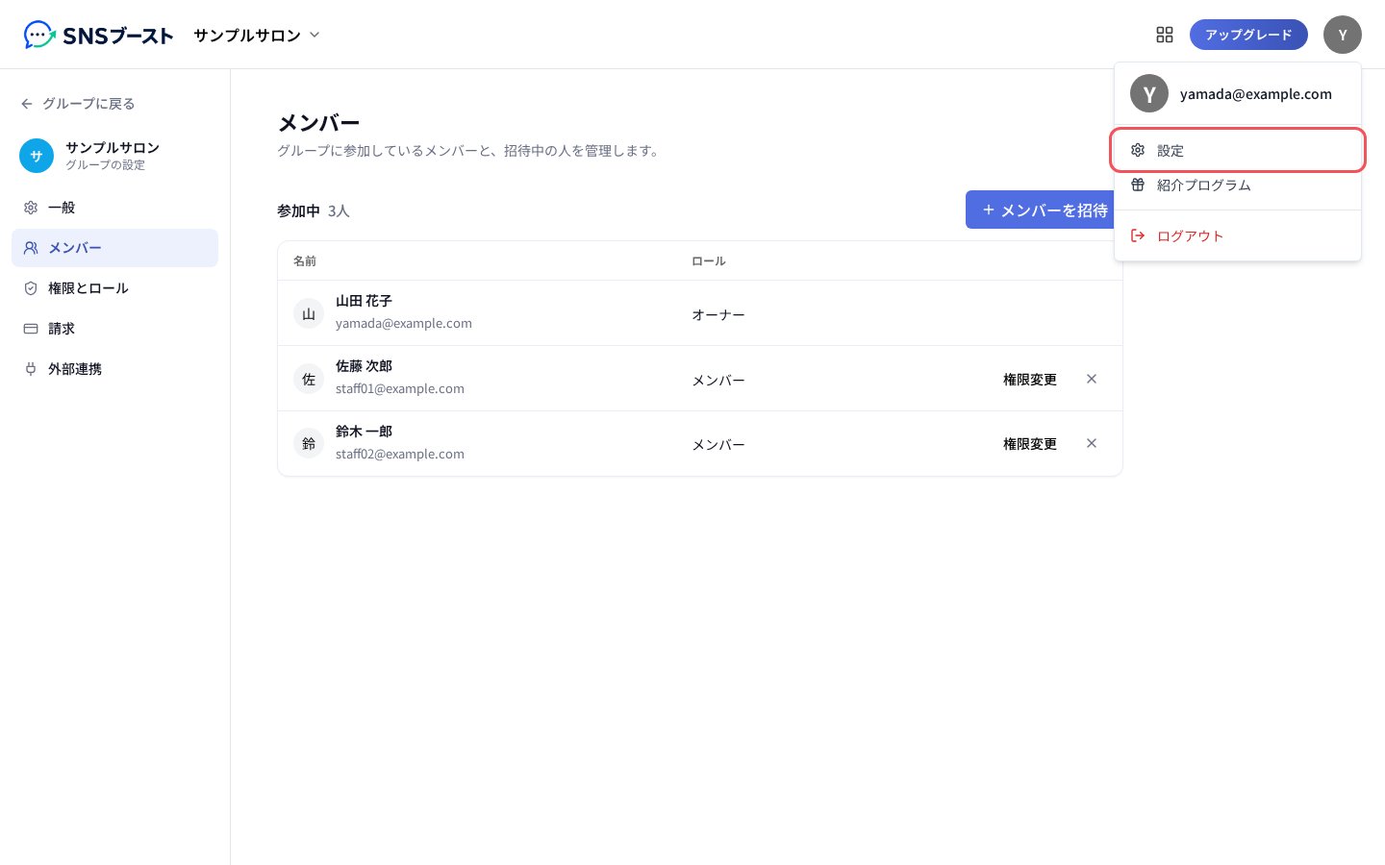This screenshot has height=865, width=1385.
Task: Click the Y user avatar in header
Action: point(1343,35)
